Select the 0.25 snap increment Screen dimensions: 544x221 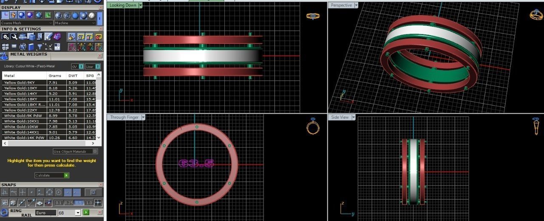tap(69, 203)
